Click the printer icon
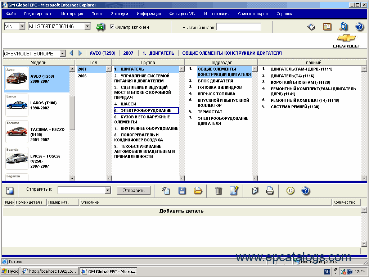Image resolution: width=369 pixels, height=277 pixels. point(270,191)
